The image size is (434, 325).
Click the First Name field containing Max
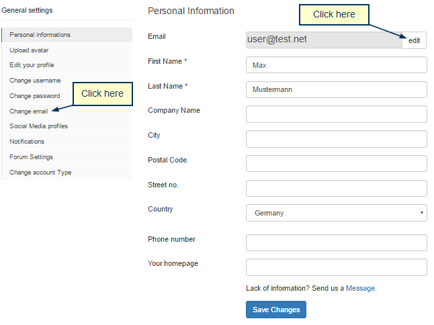(337, 65)
